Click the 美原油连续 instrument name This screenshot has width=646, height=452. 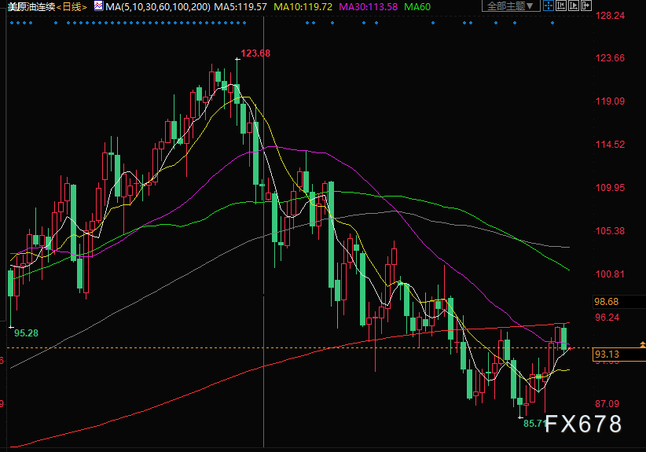[31, 7]
